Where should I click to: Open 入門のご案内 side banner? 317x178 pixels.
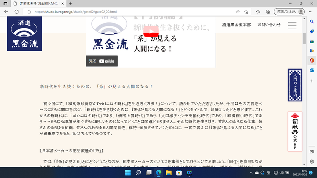(x=295, y=85)
